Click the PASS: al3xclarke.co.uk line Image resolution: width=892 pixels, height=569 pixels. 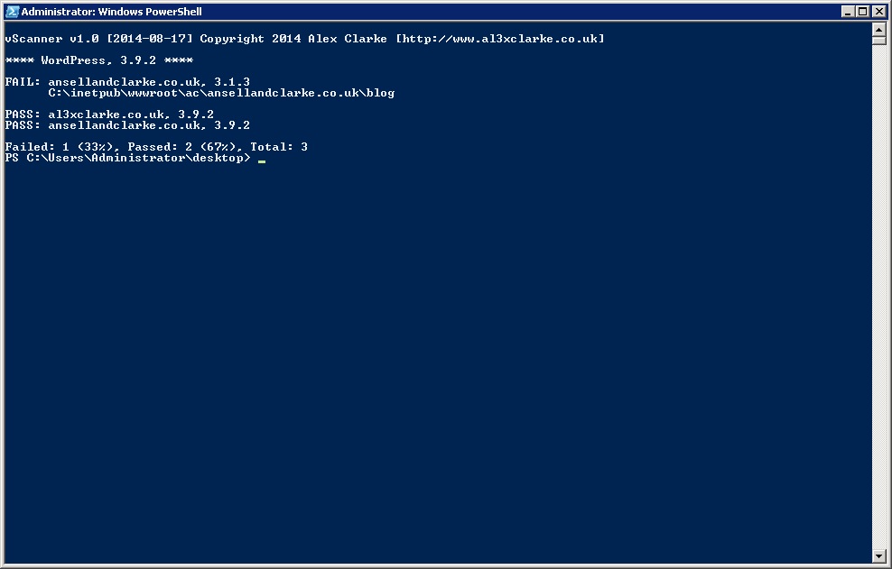109,115
